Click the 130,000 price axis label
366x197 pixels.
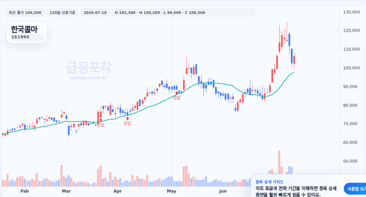(x=352, y=12)
